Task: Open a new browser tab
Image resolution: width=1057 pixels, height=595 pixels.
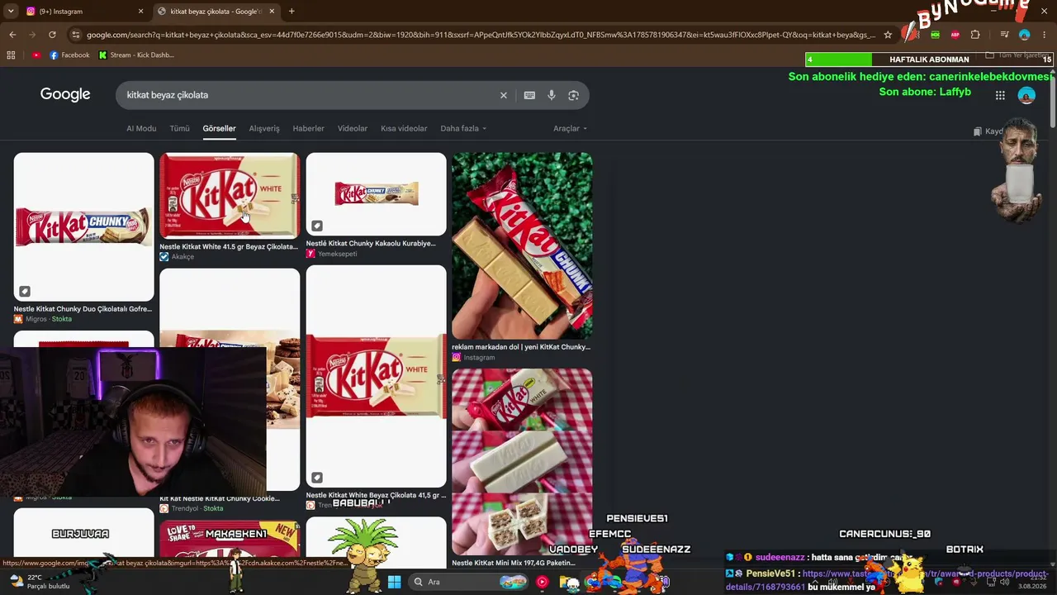Action: (x=292, y=12)
